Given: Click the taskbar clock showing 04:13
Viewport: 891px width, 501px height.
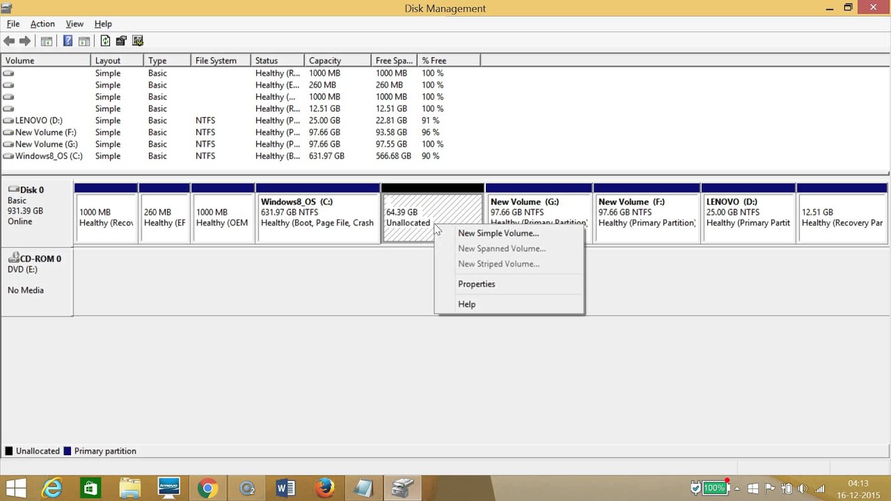Looking at the screenshot, I should (x=858, y=488).
